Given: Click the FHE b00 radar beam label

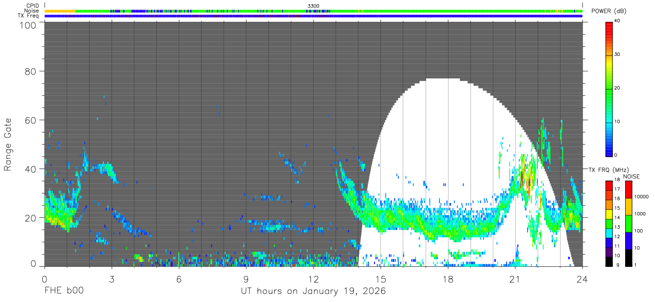Looking at the screenshot, I should coord(63,291).
